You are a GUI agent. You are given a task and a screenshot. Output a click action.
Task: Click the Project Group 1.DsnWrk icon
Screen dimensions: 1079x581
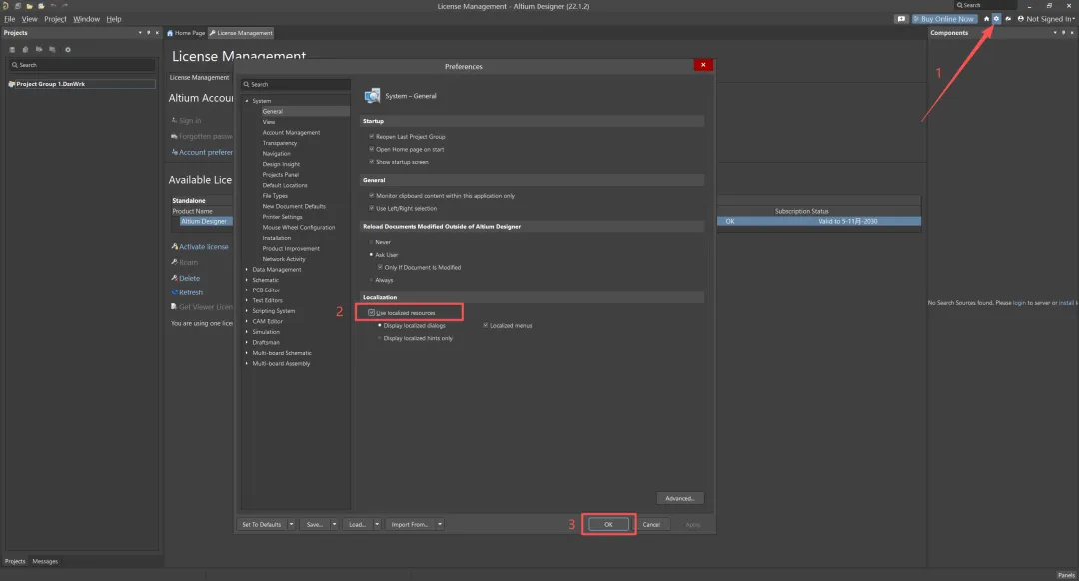click(11, 84)
